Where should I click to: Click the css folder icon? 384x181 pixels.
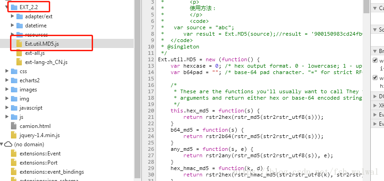tap(14, 71)
